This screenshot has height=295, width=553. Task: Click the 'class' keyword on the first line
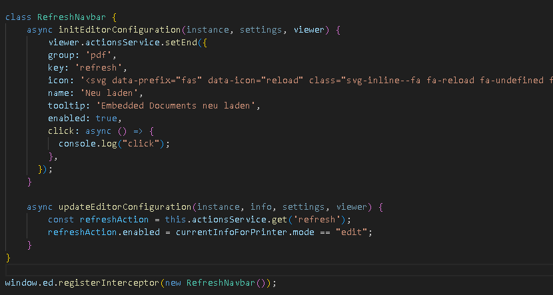pos(19,17)
